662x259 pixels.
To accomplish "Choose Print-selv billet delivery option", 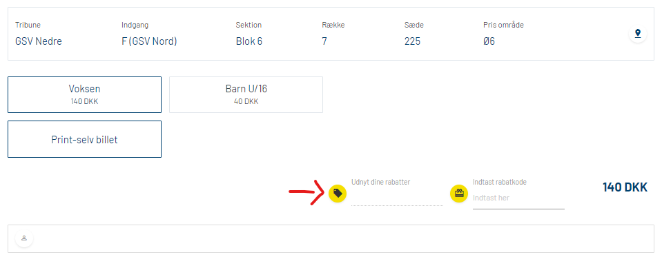I will point(84,139).
